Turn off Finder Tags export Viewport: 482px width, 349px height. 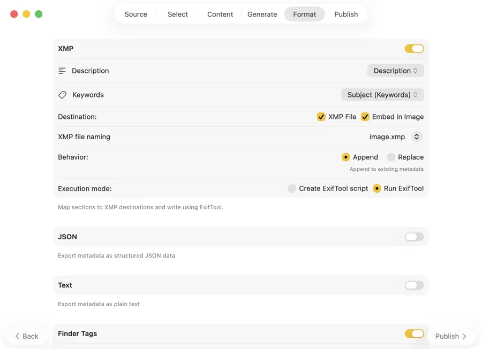tap(415, 333)
